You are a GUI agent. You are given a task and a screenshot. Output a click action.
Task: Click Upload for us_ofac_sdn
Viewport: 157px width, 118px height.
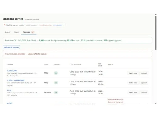click(x=144, y=73)
